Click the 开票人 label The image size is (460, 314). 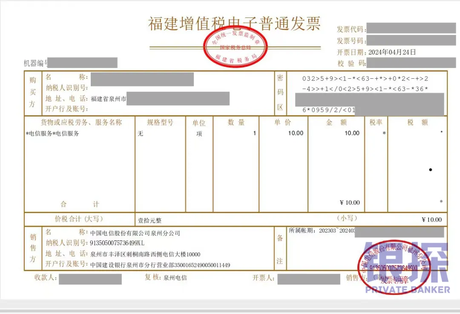[264, 278]
